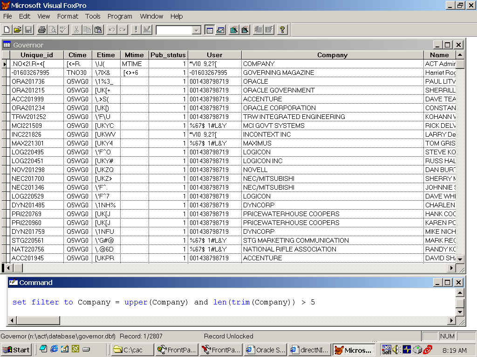Create a new file with the New toolbar icon
Image resolution: width=477 pixels, height=357 pixels.
pos(7,30)
